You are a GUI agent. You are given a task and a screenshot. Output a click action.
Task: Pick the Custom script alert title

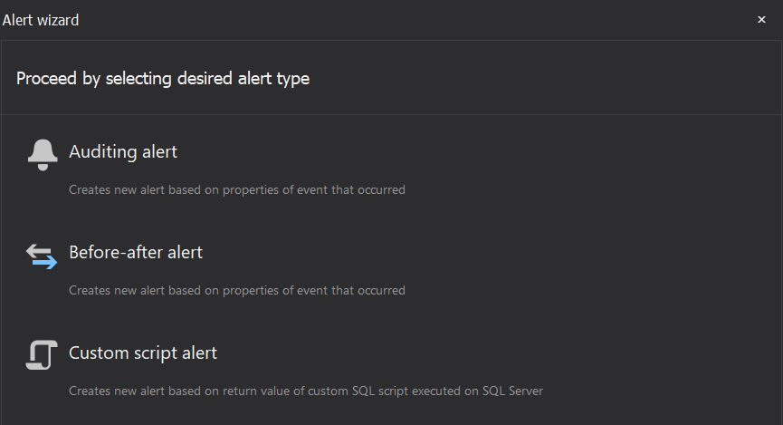coord(143,353)
